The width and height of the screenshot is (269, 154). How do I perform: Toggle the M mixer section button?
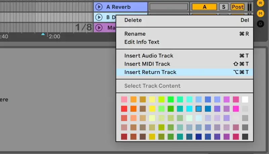260,13
